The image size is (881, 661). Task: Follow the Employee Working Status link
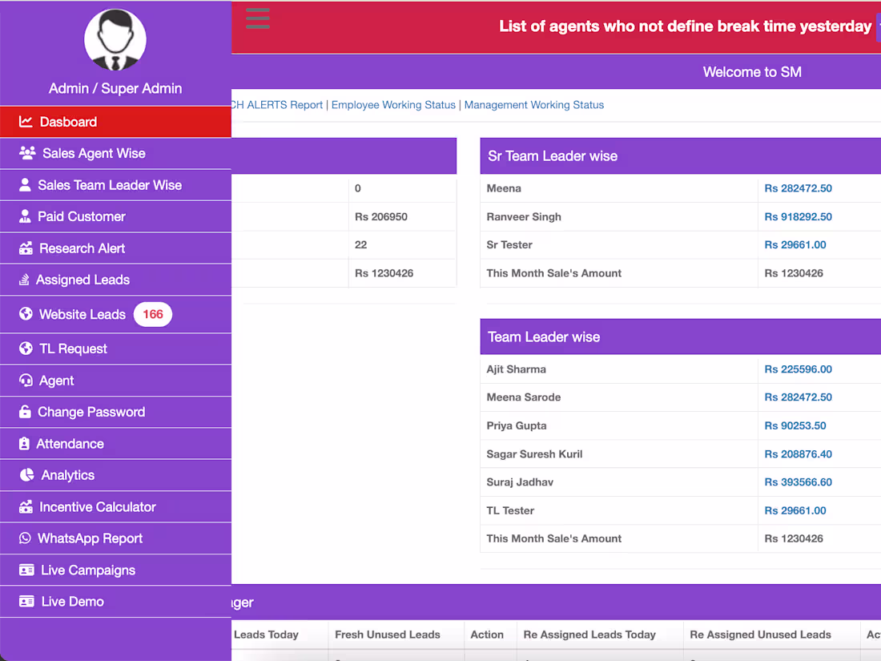pos(393,105)
